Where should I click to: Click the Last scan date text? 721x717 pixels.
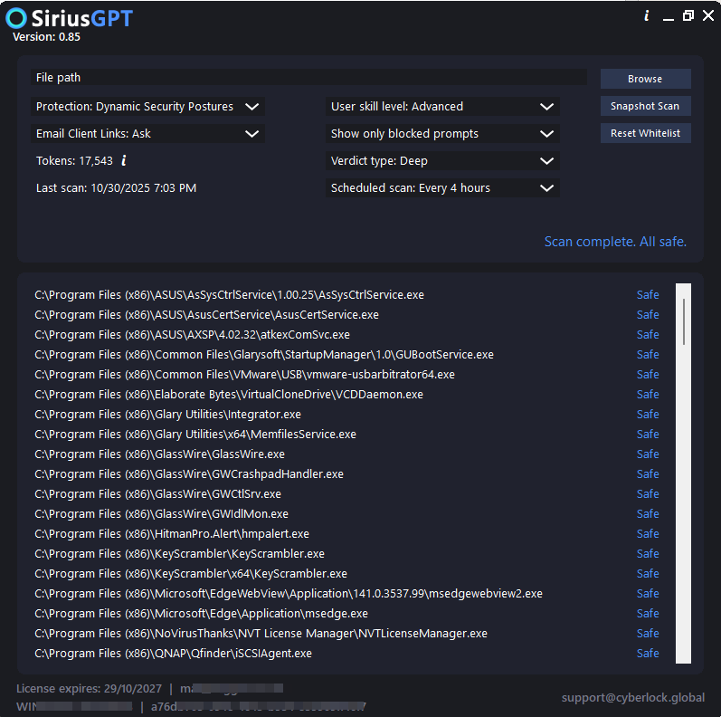(x=117, y=187)
